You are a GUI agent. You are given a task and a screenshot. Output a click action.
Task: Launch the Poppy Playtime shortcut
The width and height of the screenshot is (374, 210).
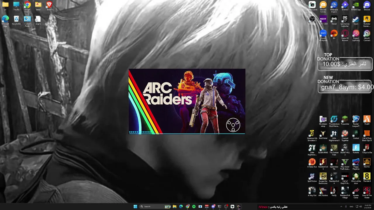click(356, 164)
